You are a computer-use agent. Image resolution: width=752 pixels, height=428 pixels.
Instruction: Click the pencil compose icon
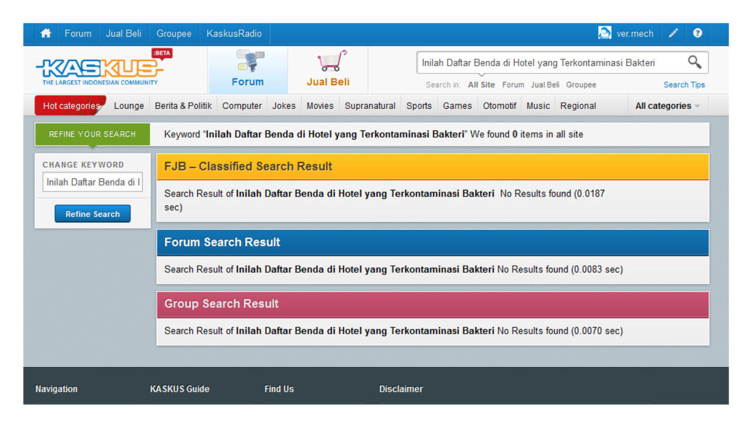[673, 33]
